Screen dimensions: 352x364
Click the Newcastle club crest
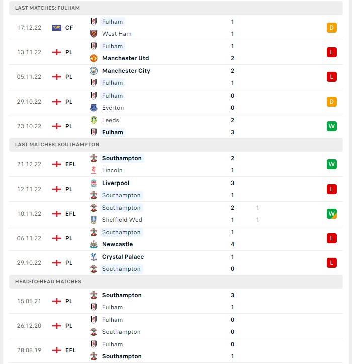click(94, 244)
